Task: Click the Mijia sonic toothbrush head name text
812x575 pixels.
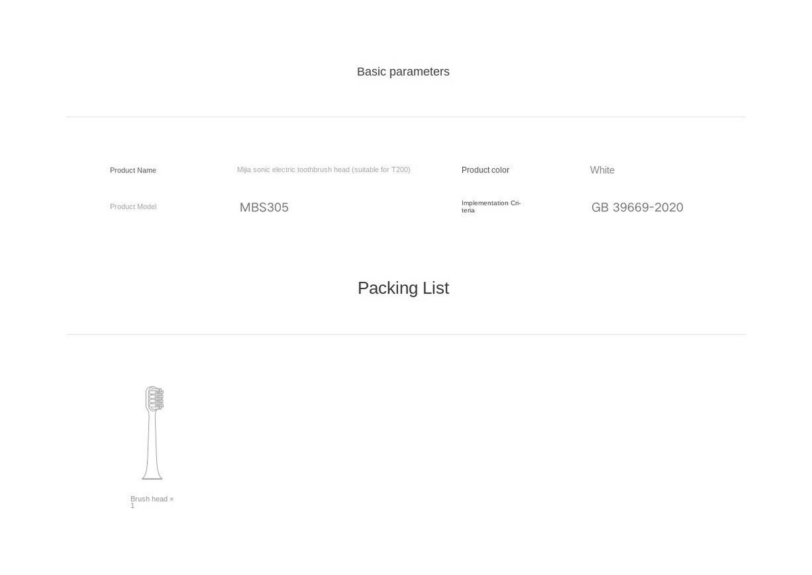Action: coord(323,170)
